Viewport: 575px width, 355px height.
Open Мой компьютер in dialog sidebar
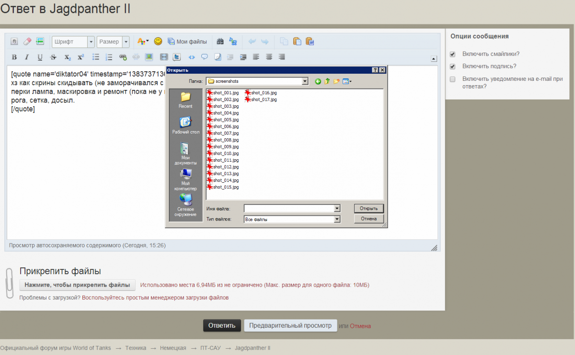click(x=185, y=179)
